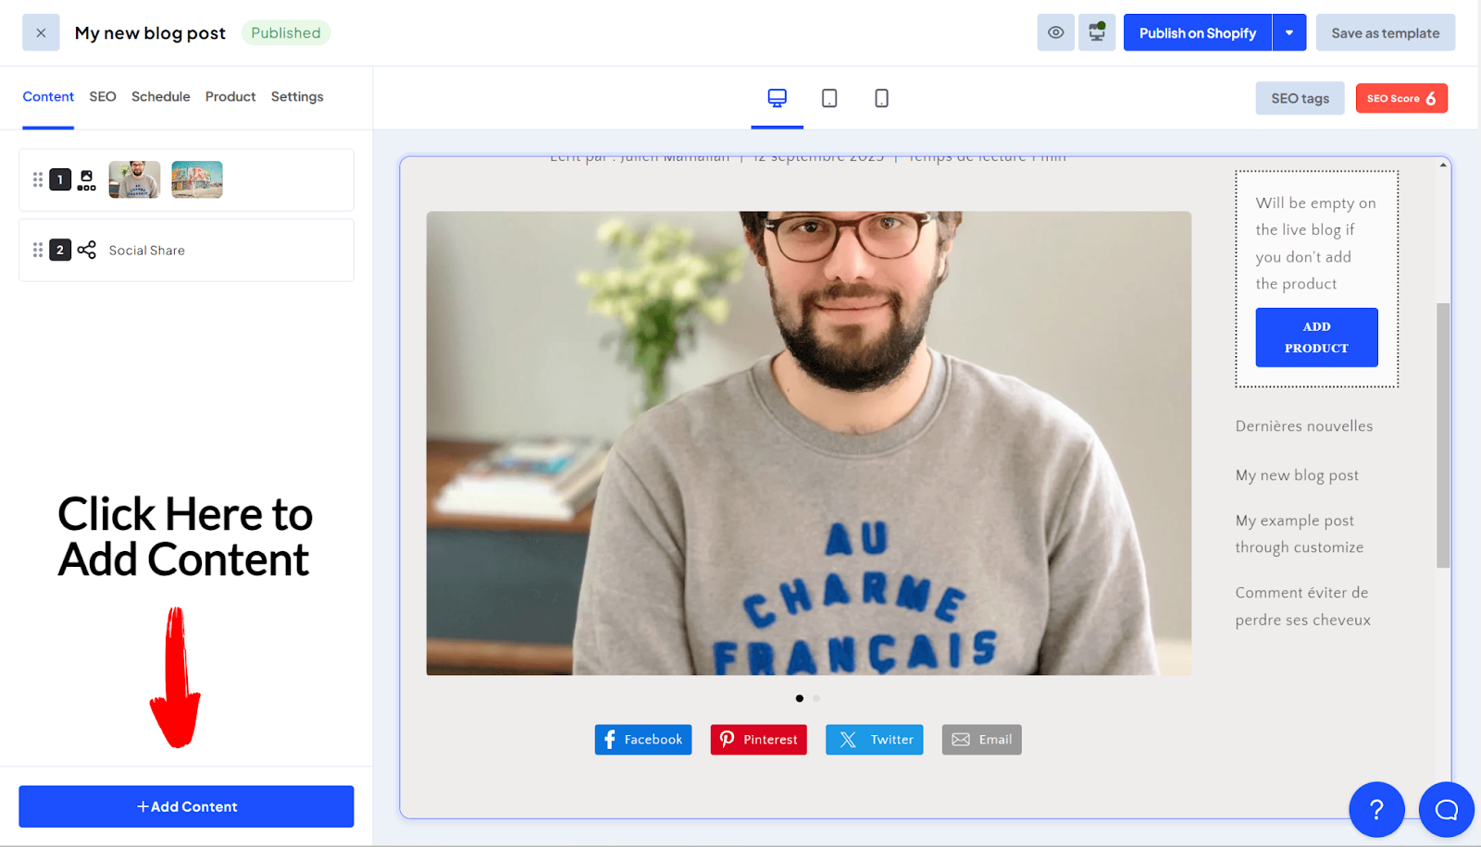Switch to the SEO tab
Screen dimensions: 1481x847
[102, 96]
